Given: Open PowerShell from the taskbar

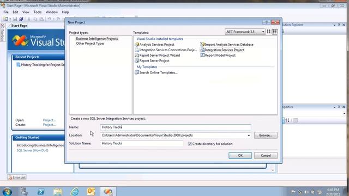Looking at the screenshot, I should (x=41, y=192).
